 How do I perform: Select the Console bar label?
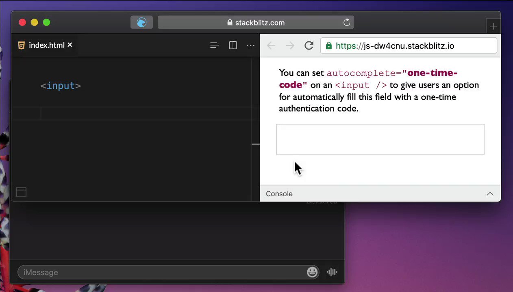[279, 193]
